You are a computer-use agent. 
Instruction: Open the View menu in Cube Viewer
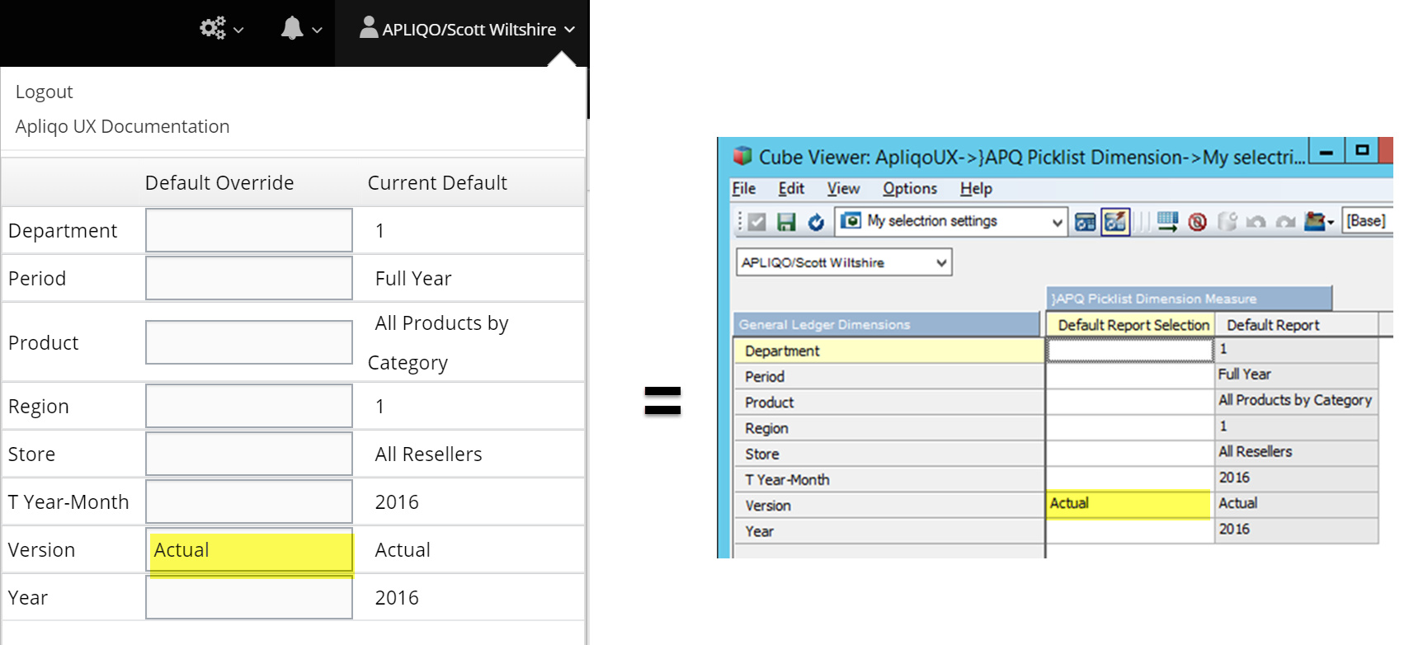click(843, 189)
